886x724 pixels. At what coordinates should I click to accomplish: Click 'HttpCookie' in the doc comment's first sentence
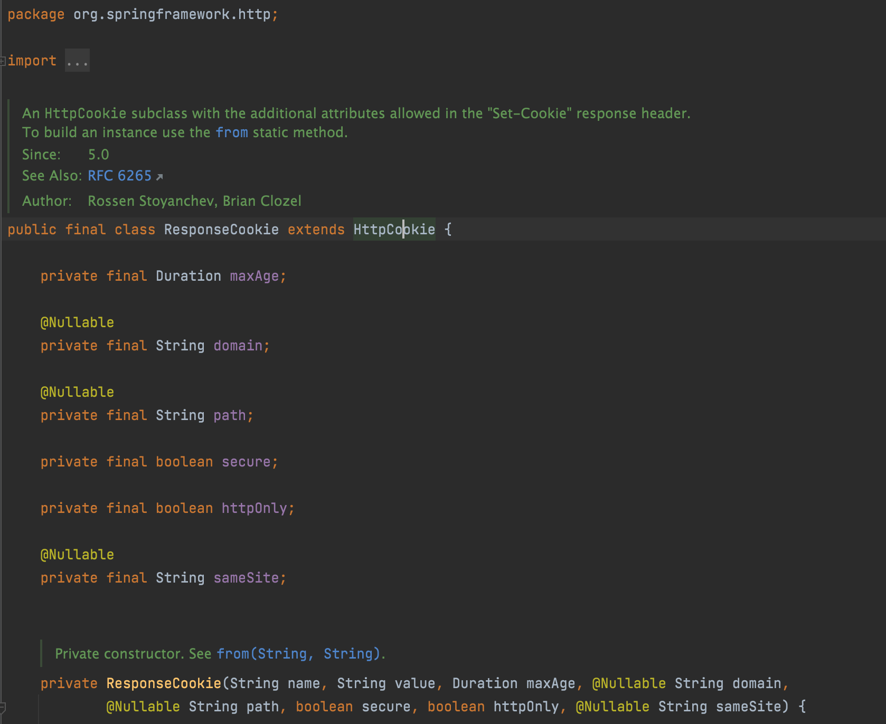[x=86, y=113]
